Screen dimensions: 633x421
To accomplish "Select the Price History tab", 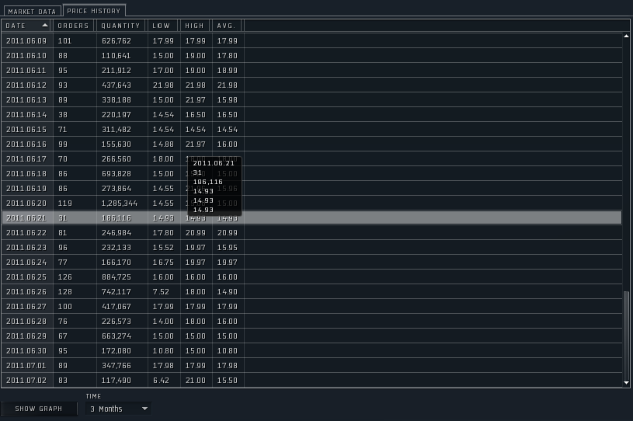I will 94,11.
